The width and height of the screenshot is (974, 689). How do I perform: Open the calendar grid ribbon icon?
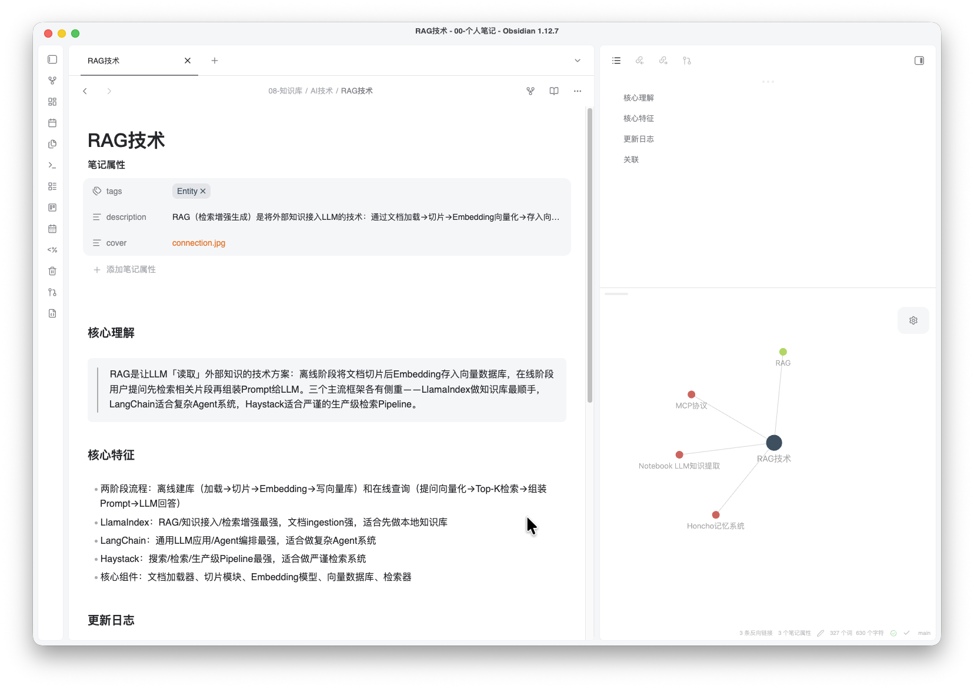(52, 229)
